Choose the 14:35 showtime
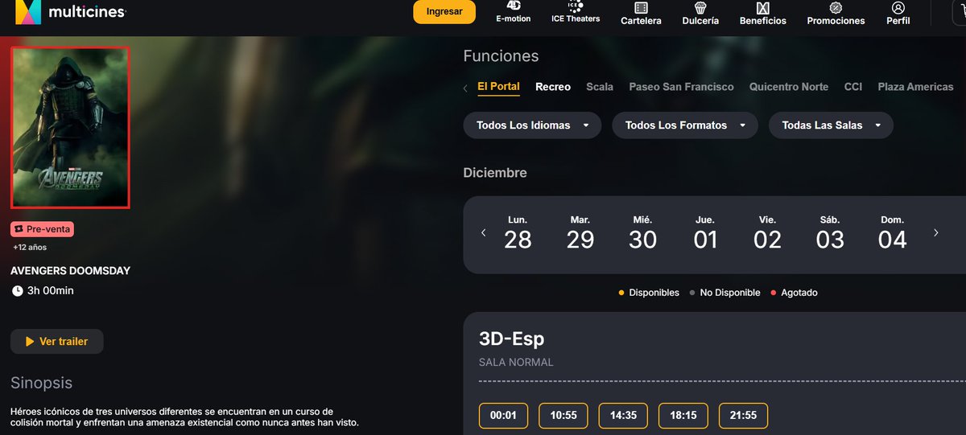Screen dimensions: 966x435 pyautogui.click(x=623, y=416)
